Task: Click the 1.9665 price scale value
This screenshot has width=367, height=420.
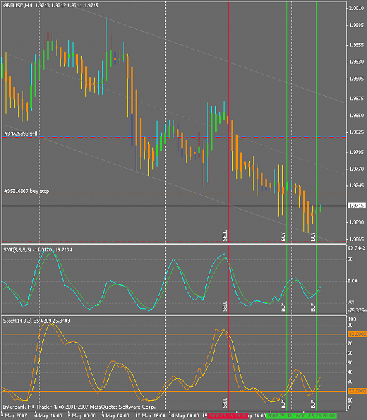Action: (356, 239)
